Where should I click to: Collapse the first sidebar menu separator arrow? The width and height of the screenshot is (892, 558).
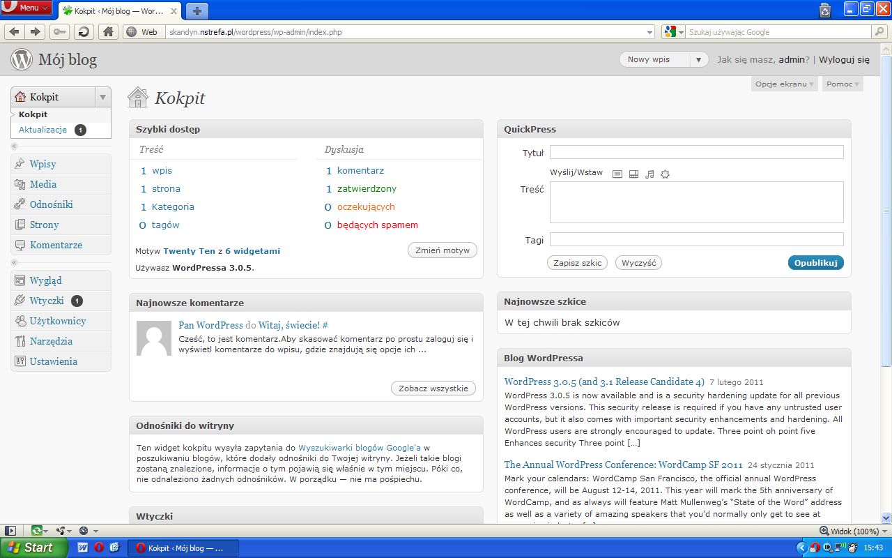pos(15,146)
